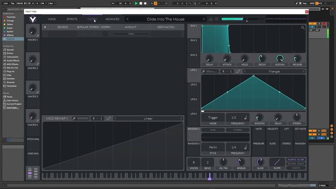
Task: Click the MACRO 4 knob
Action: coord(33,116)
